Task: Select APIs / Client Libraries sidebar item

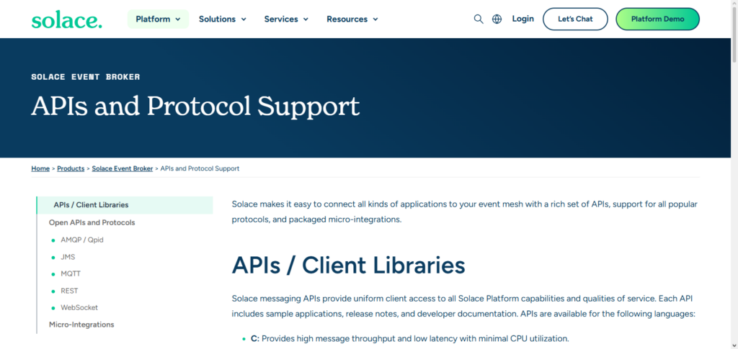Action: (x=125, y=205)
